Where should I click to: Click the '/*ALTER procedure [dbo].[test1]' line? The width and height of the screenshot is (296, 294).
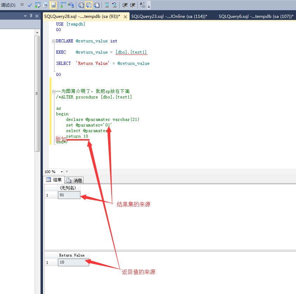pos(94,97)
